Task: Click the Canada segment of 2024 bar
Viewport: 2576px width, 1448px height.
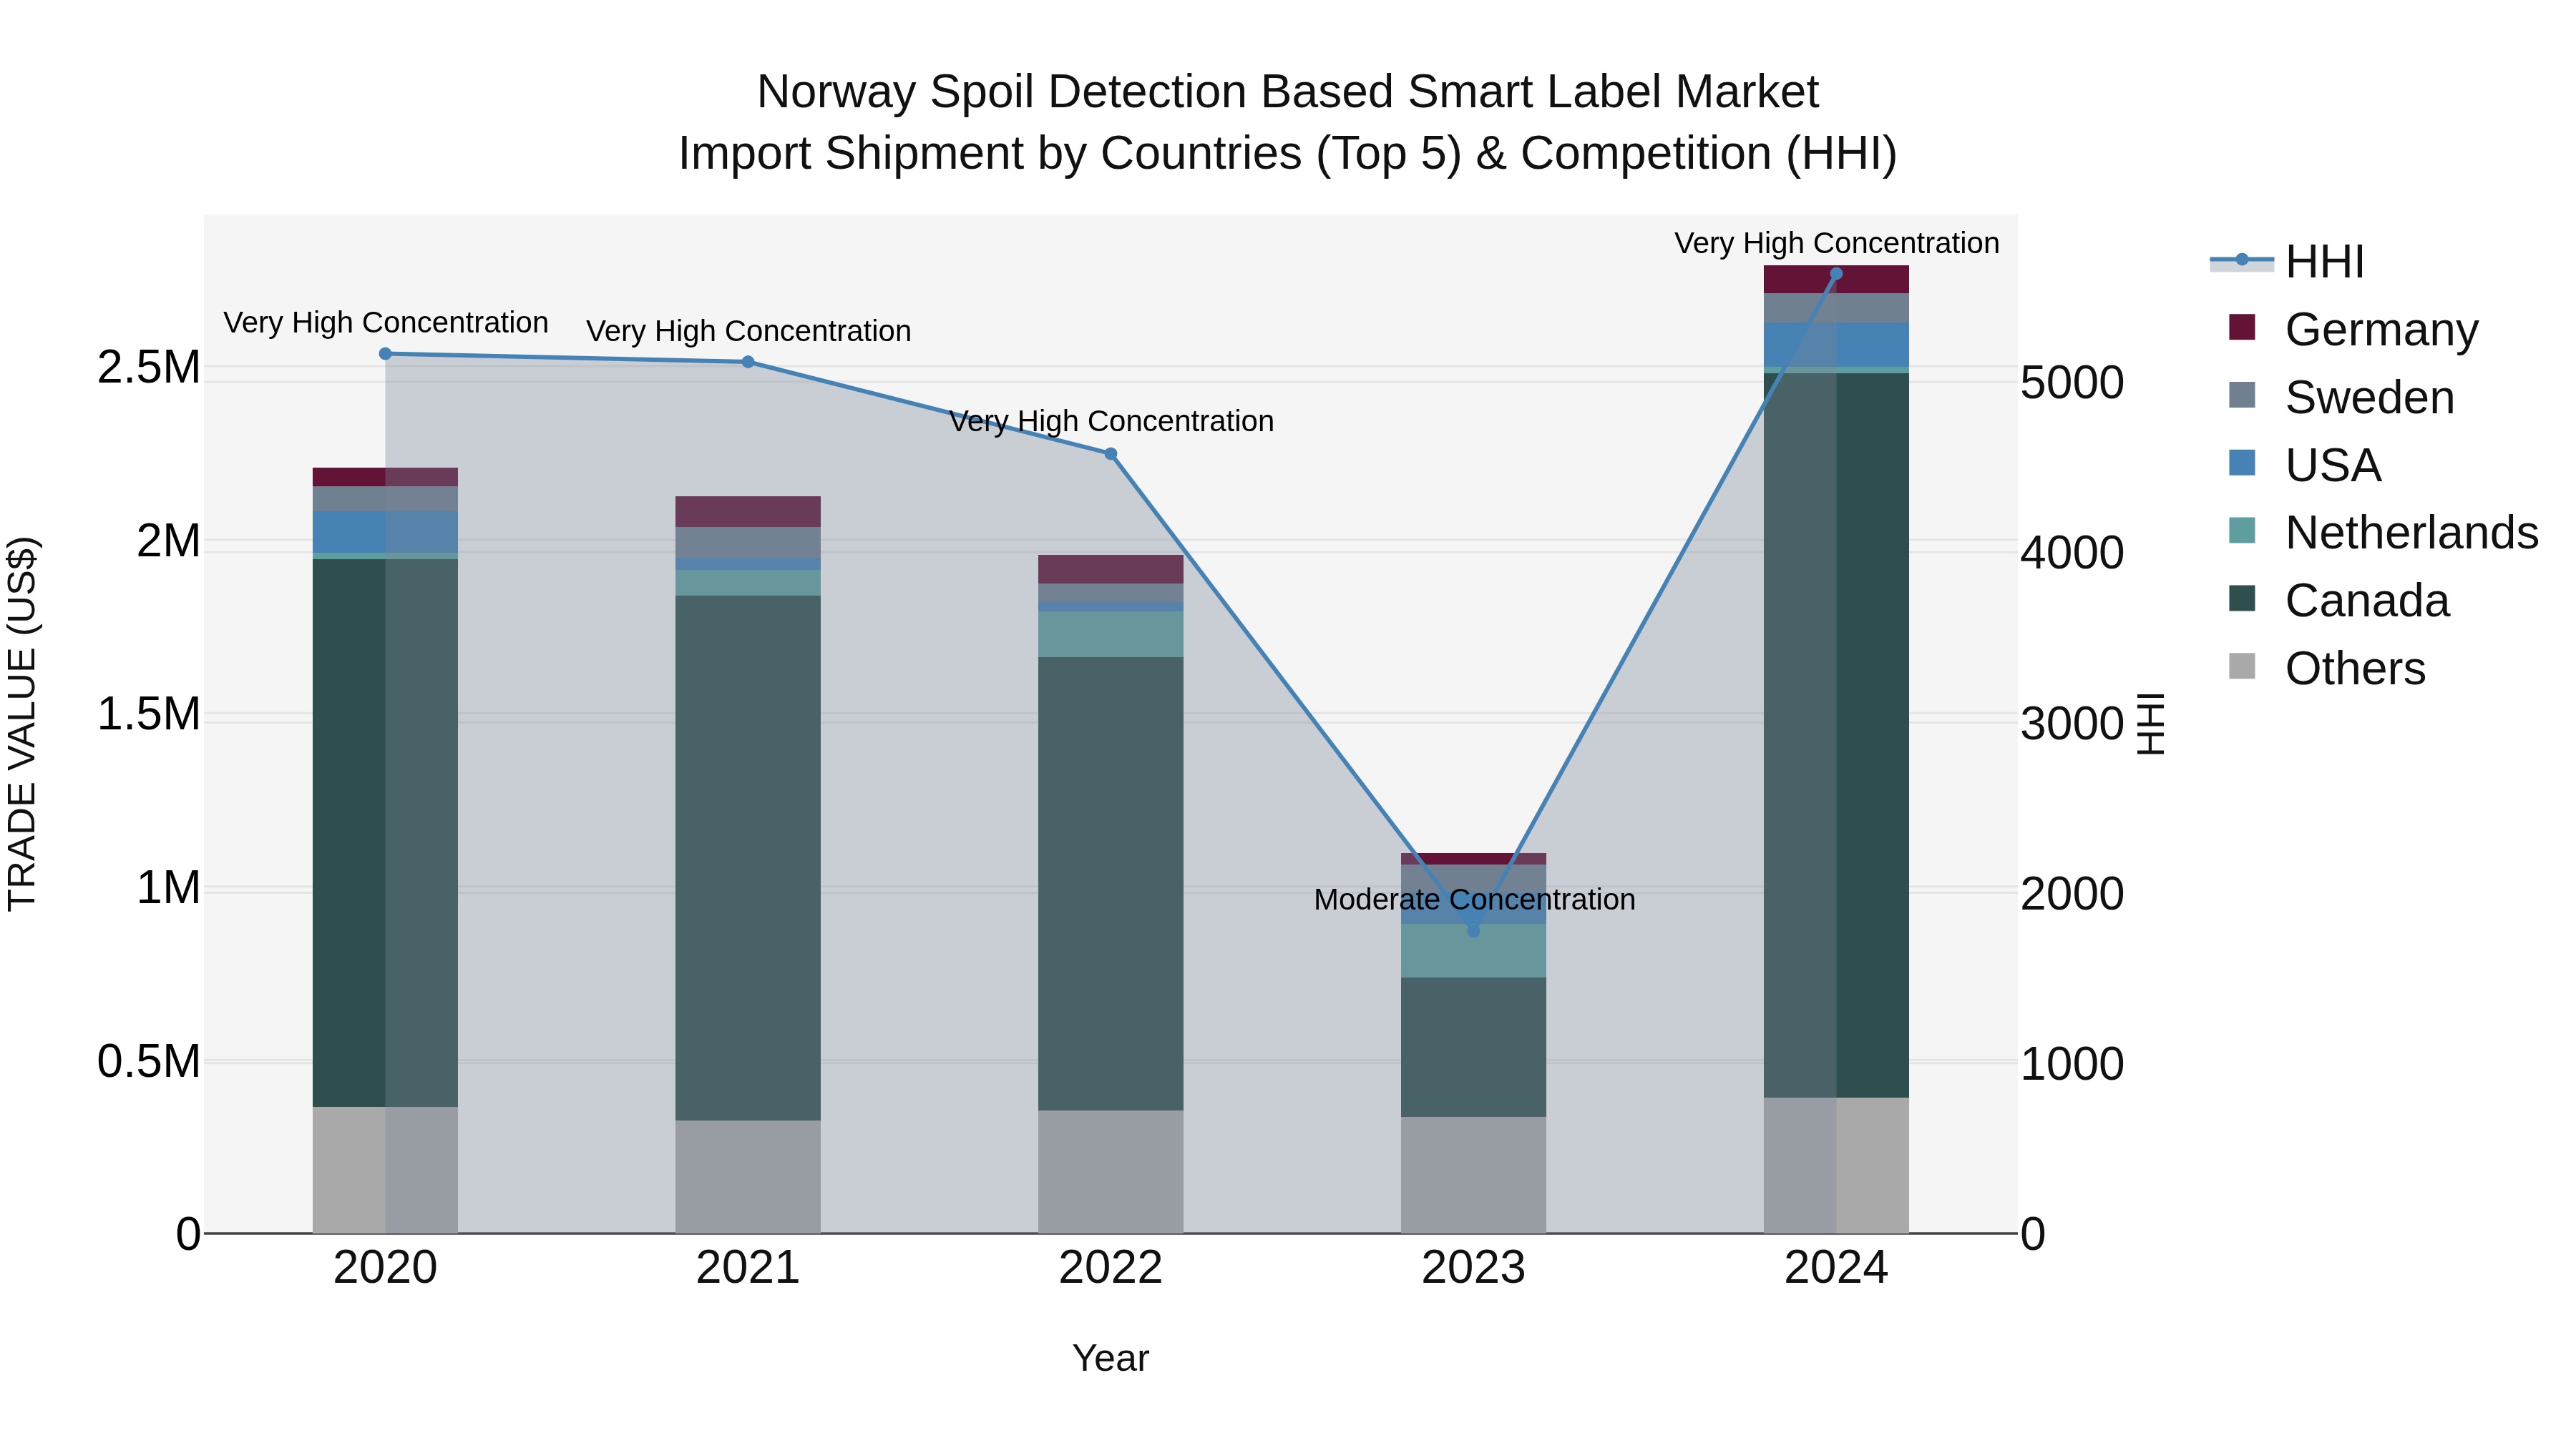Action: (1836, 736)
